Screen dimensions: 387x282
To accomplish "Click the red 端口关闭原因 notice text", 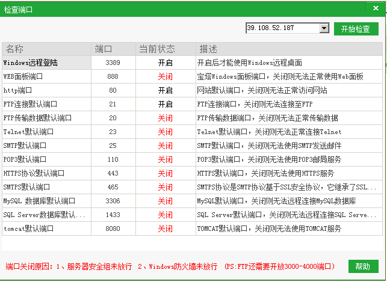I will 170,266.
